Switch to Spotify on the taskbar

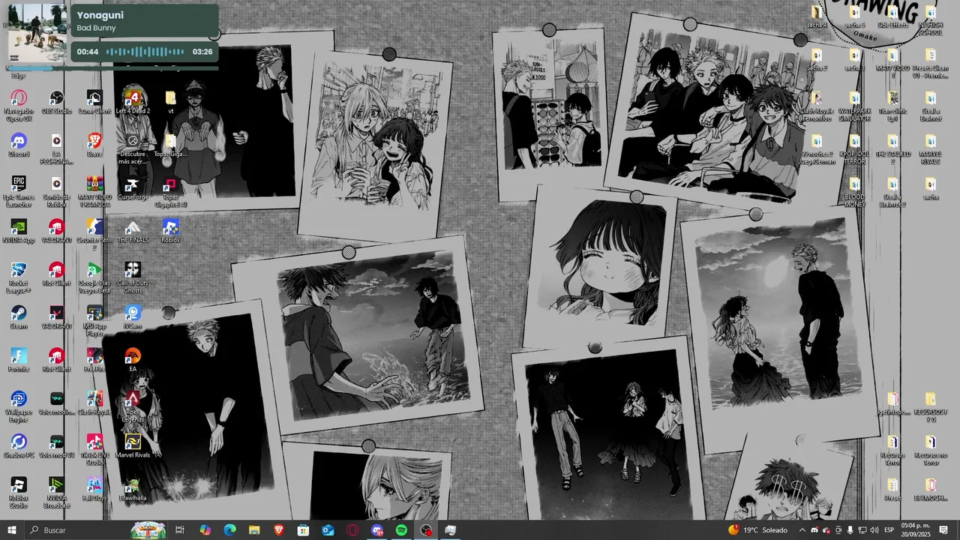401,530
